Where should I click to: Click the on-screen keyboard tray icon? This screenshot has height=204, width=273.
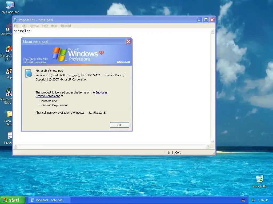[x=243, y=200]
